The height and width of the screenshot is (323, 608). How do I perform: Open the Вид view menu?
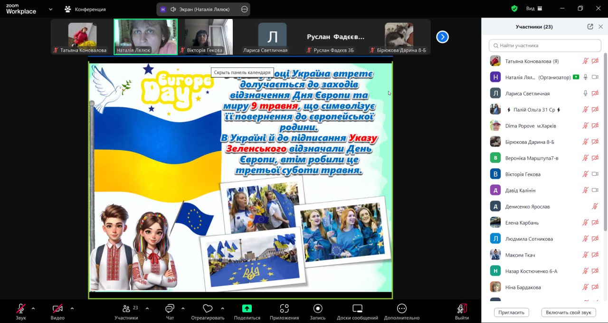tap(534, 9)
